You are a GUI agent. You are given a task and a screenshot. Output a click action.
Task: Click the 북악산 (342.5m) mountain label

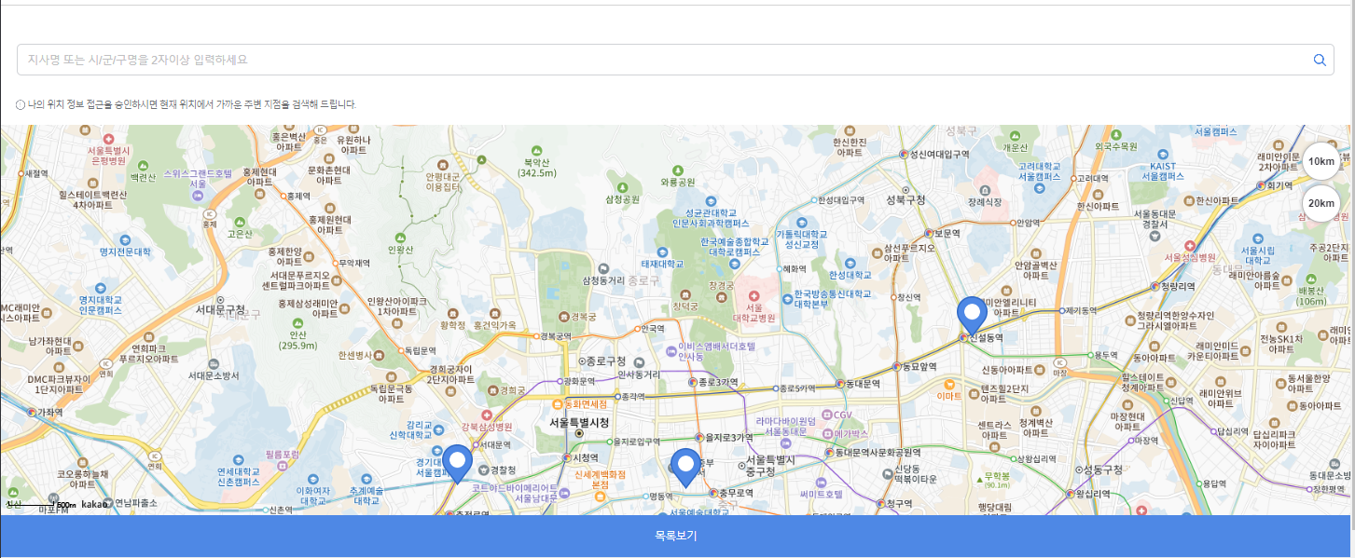(x=538, y=167)
